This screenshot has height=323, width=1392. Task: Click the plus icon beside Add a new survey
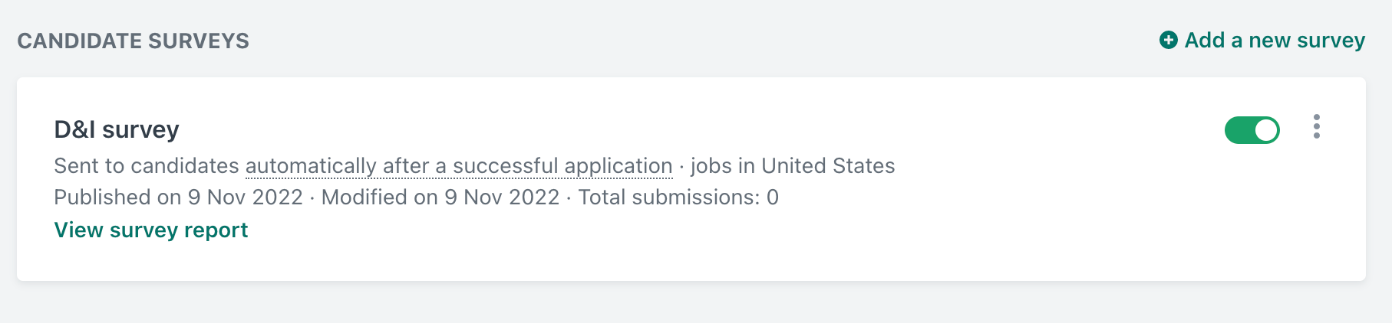pyautogui.click(x=1168, y=40)
